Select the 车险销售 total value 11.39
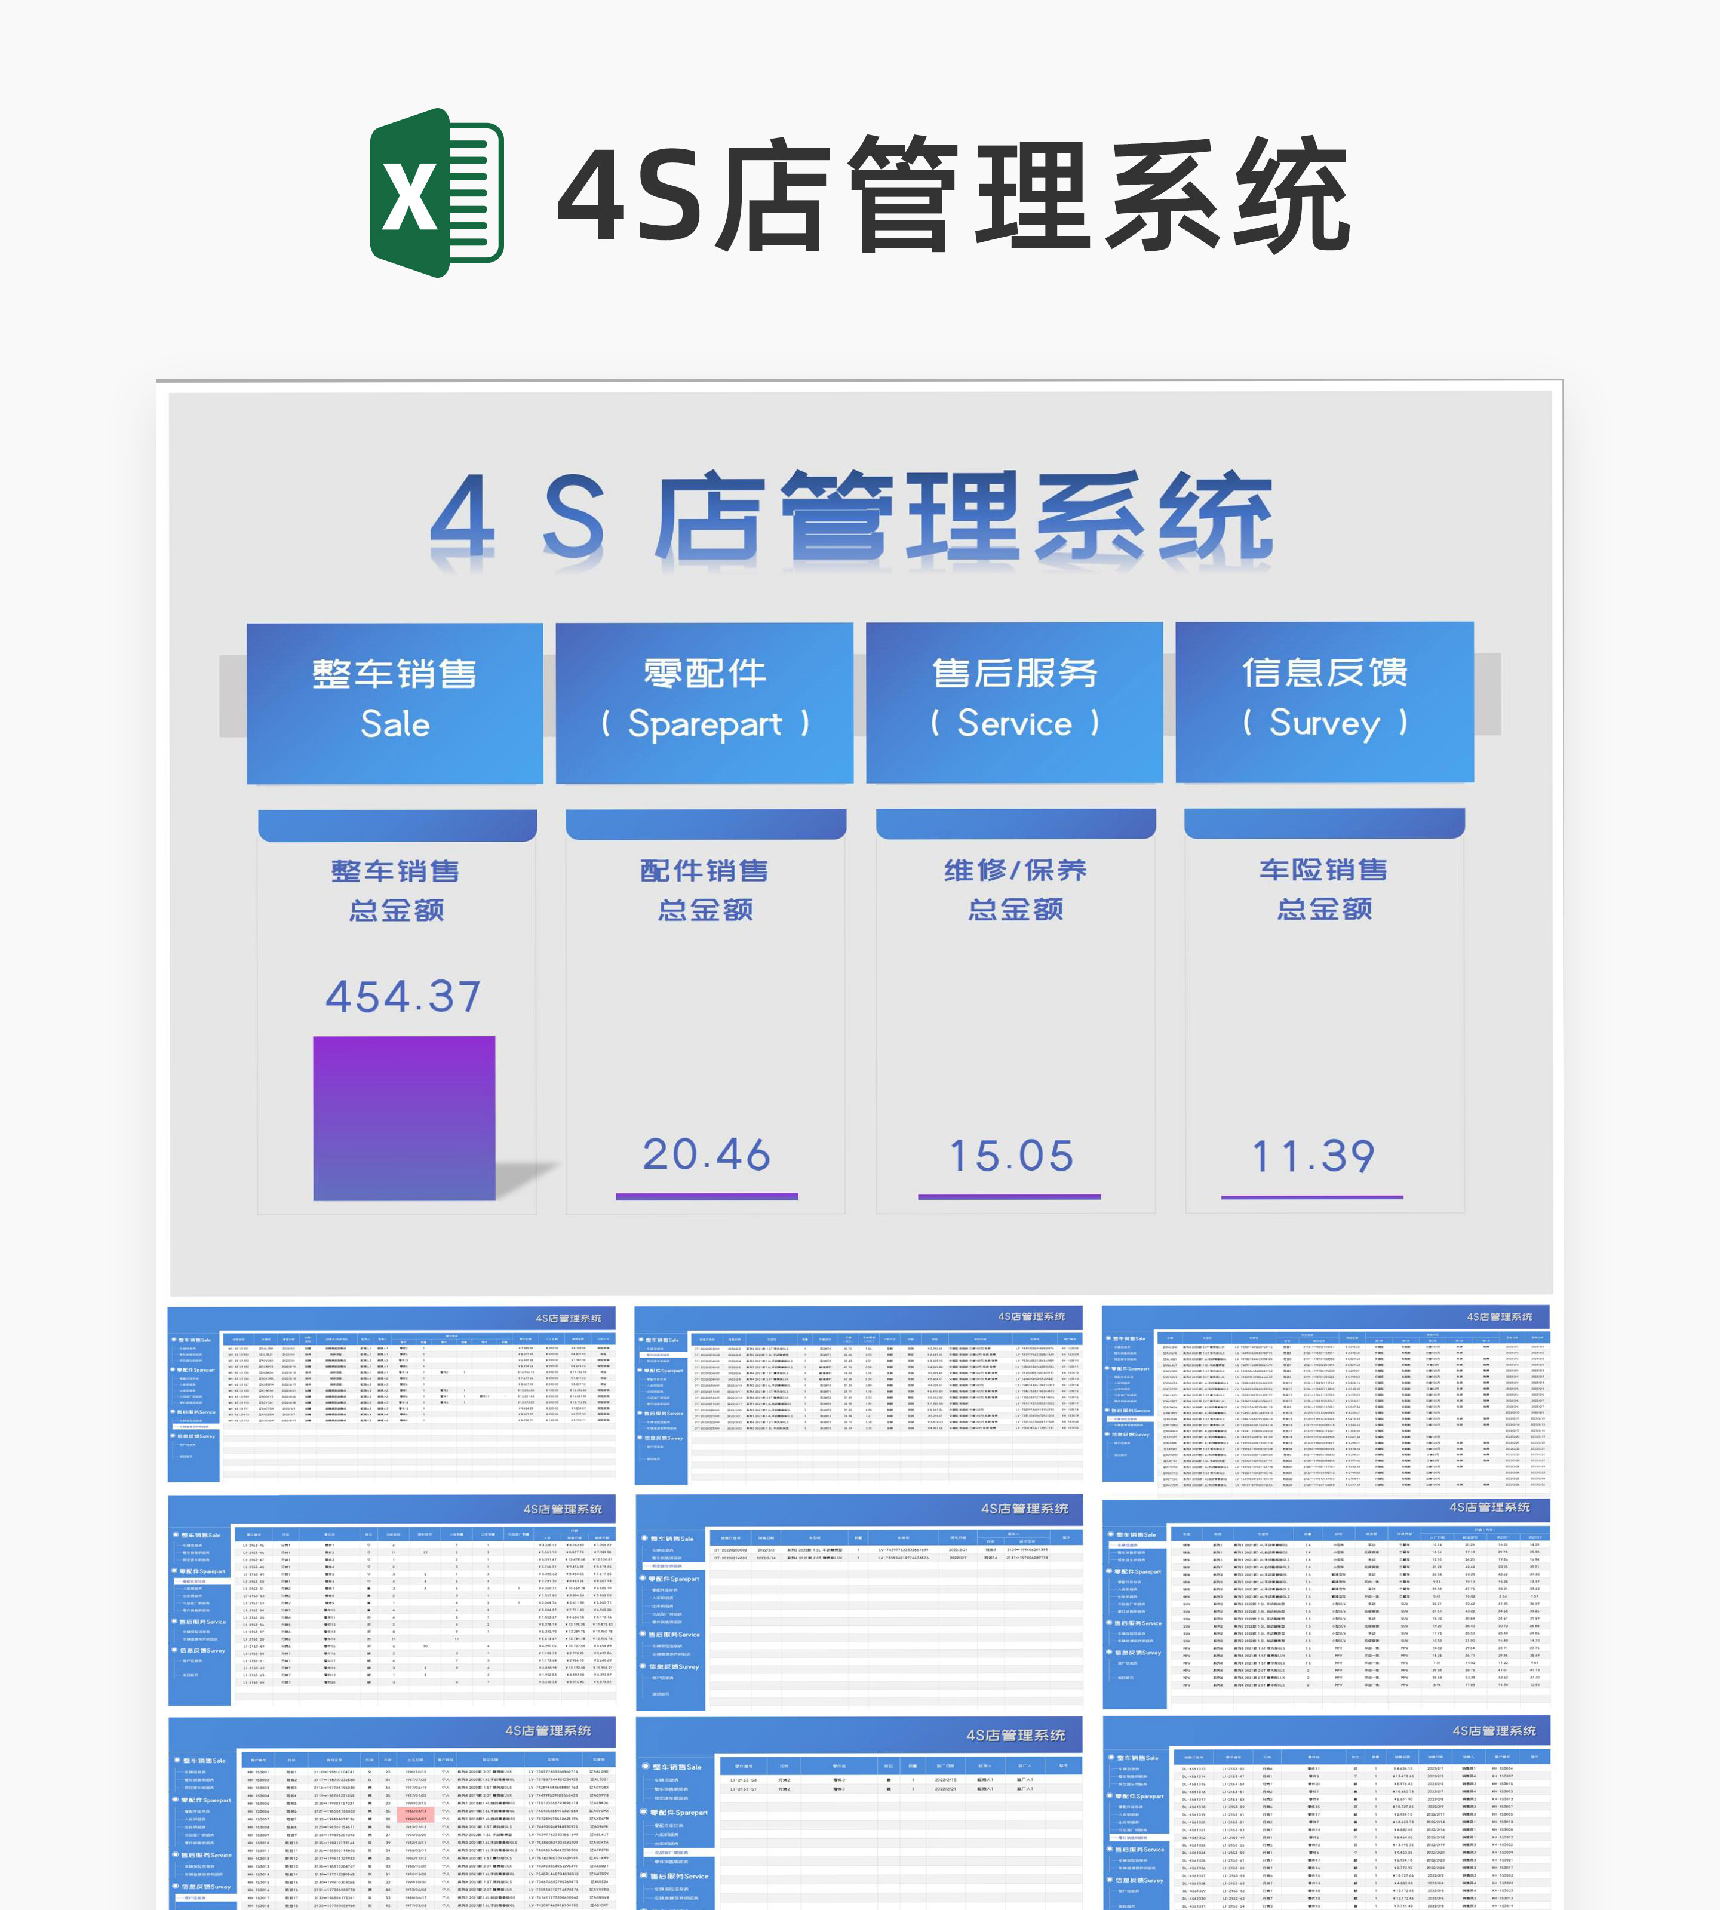The width and height of the screenshot is (1720, 1910). tap(1313, 1156)
